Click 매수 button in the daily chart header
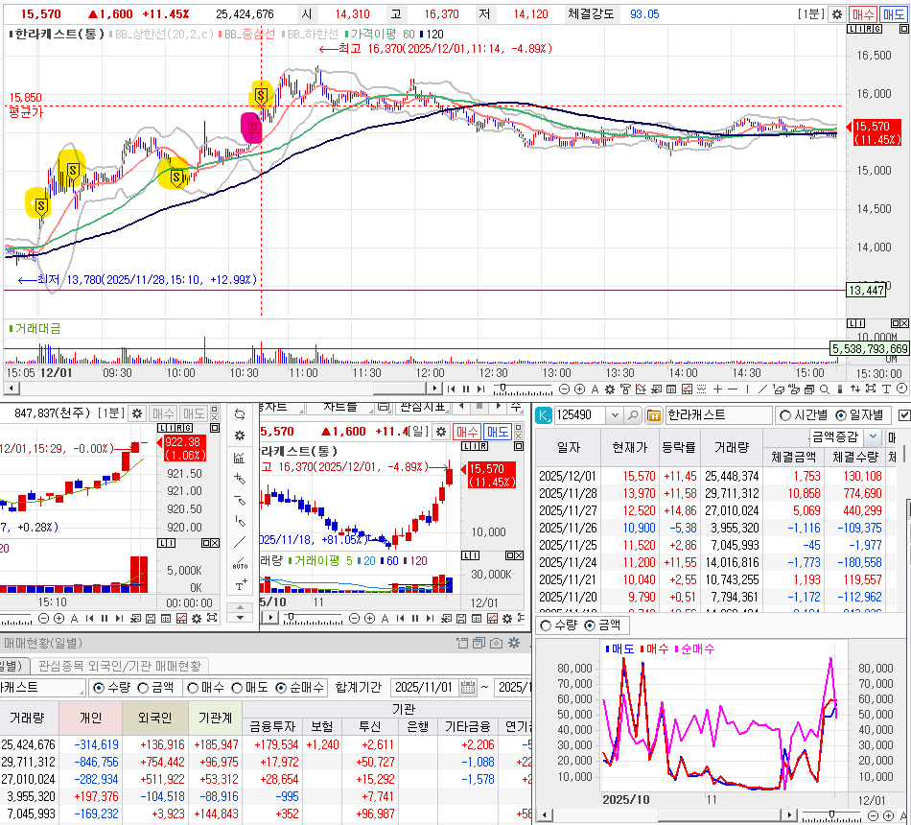The height and width of the screenshot is (825, 911). click(467, 432)
